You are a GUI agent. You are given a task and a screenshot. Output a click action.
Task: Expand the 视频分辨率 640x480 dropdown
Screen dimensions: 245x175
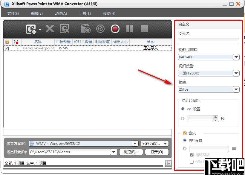point(236,57)
